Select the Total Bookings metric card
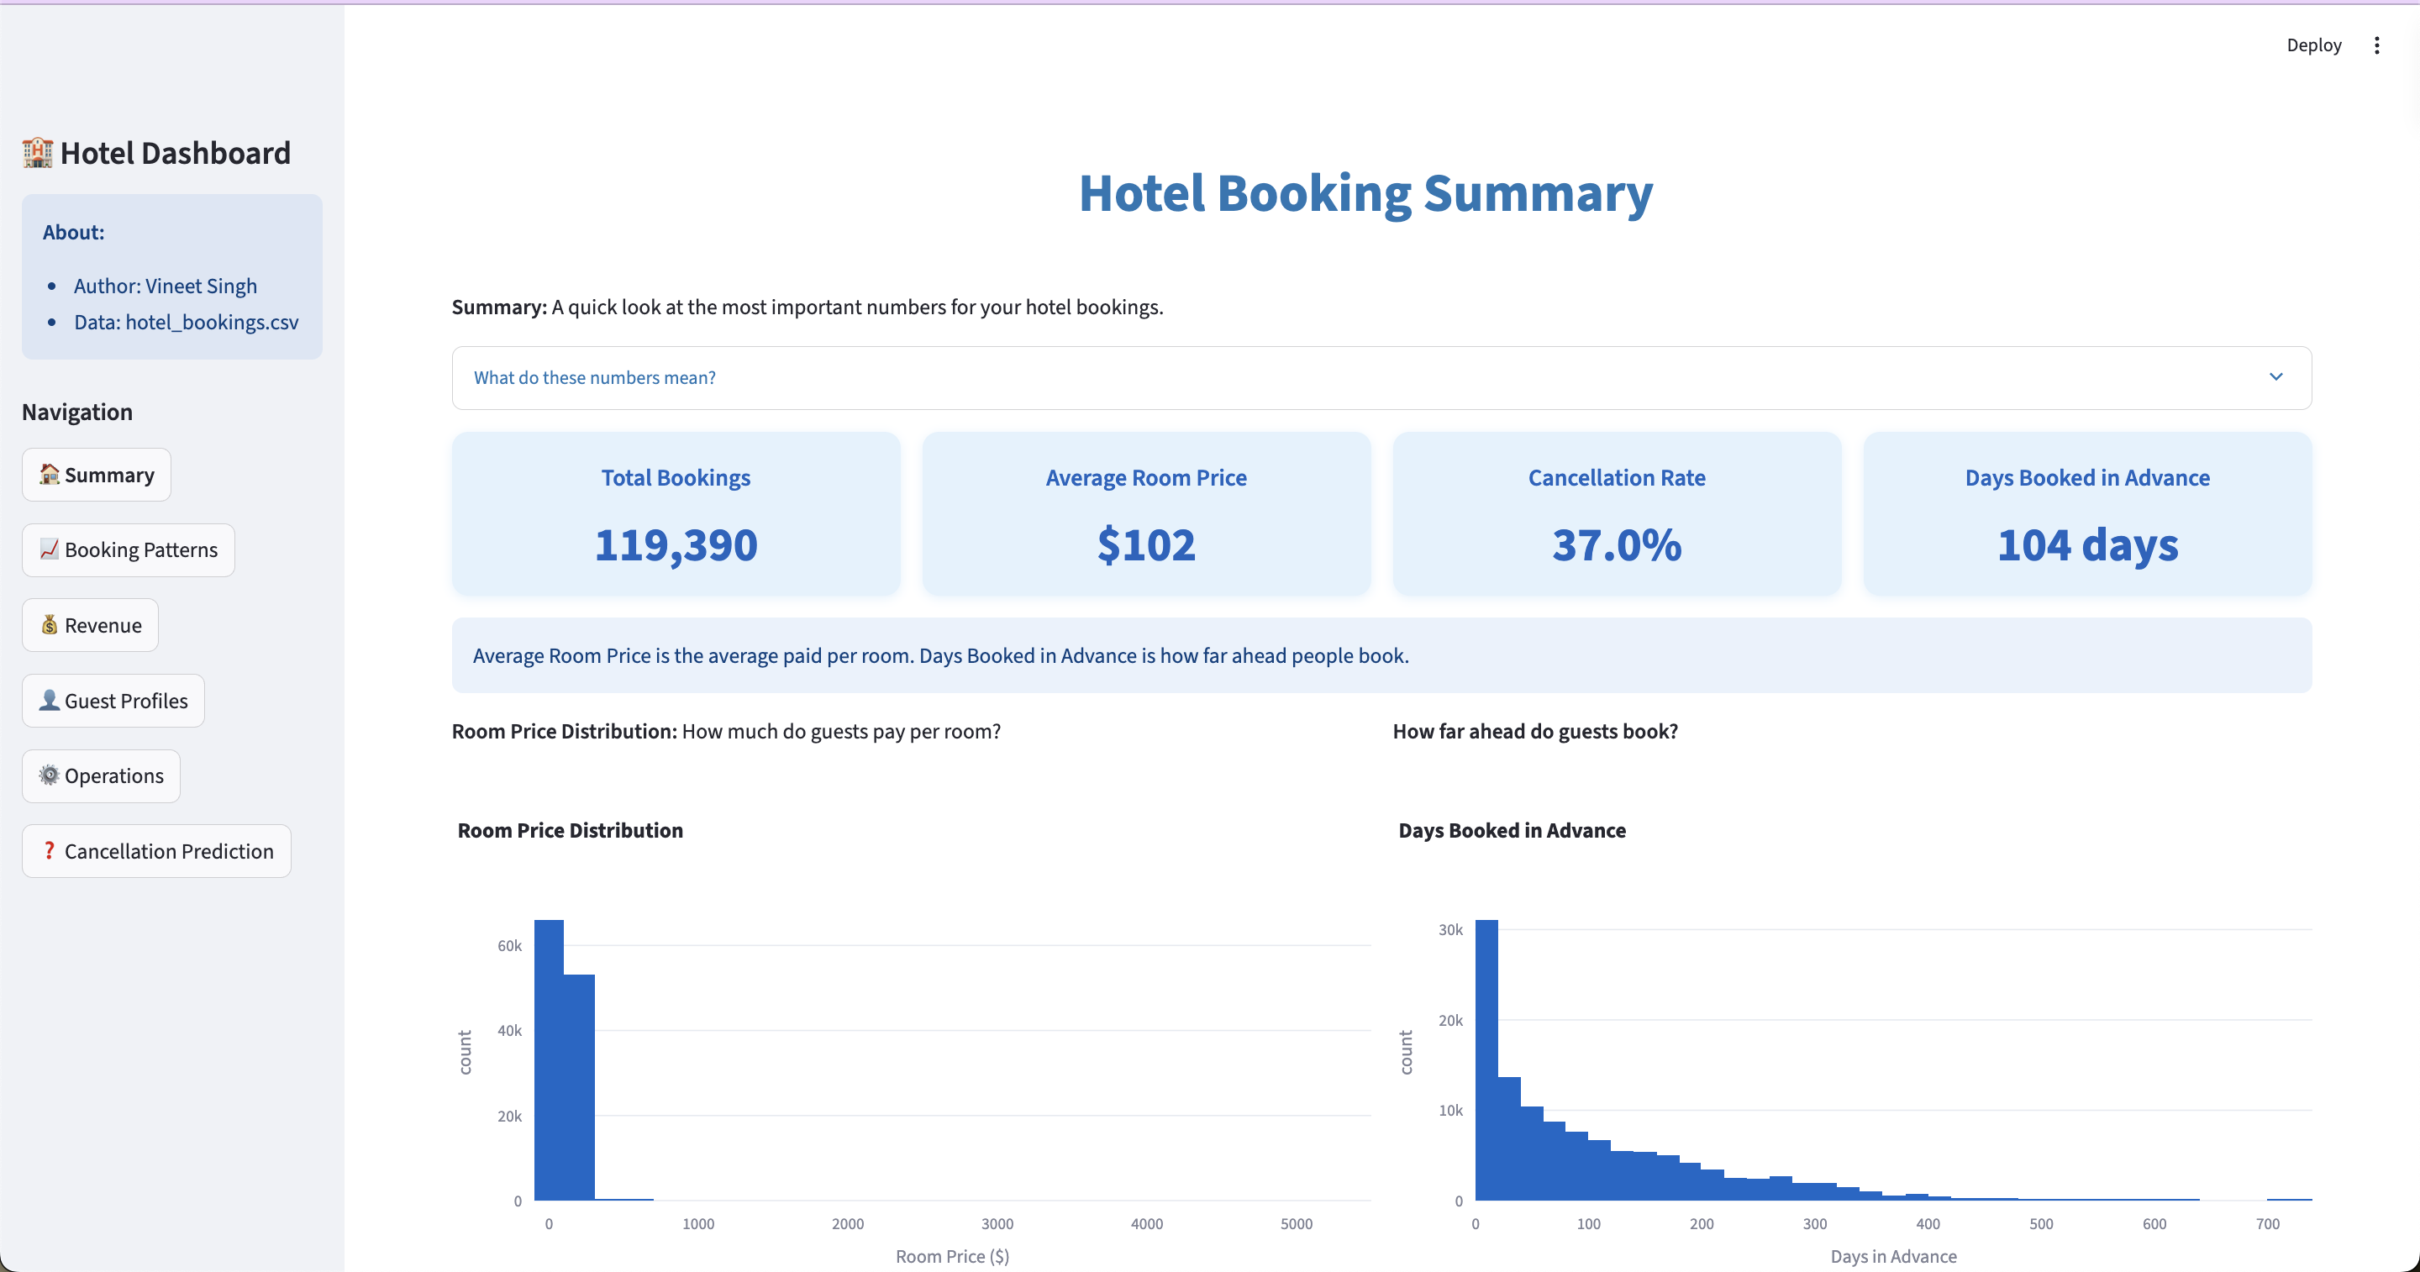The image size is (2420, 1272). point(676,514)
